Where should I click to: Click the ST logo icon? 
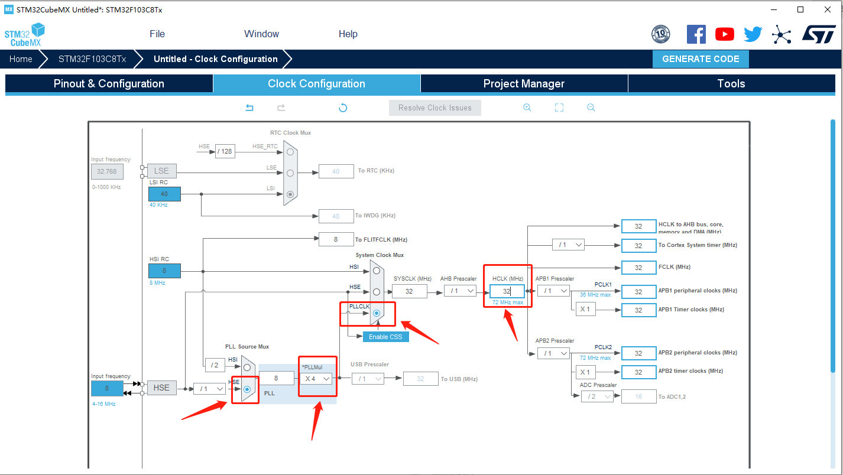(819, 34)
